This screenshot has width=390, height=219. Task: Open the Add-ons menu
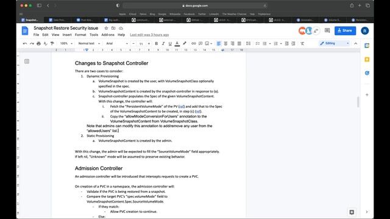point(108,35)
